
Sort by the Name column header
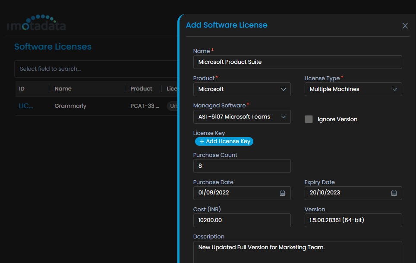click(63, 89)
